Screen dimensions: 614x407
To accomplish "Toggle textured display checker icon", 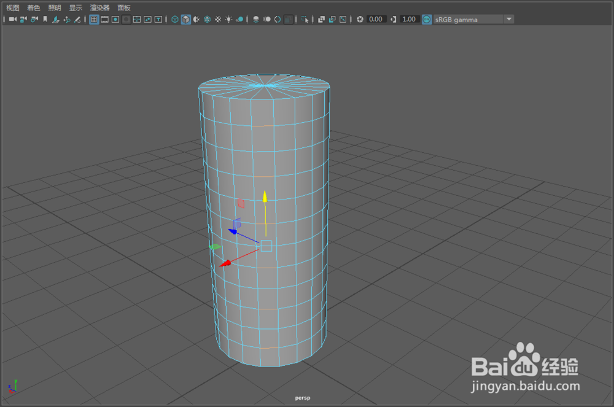I will [x=218, y=19].
